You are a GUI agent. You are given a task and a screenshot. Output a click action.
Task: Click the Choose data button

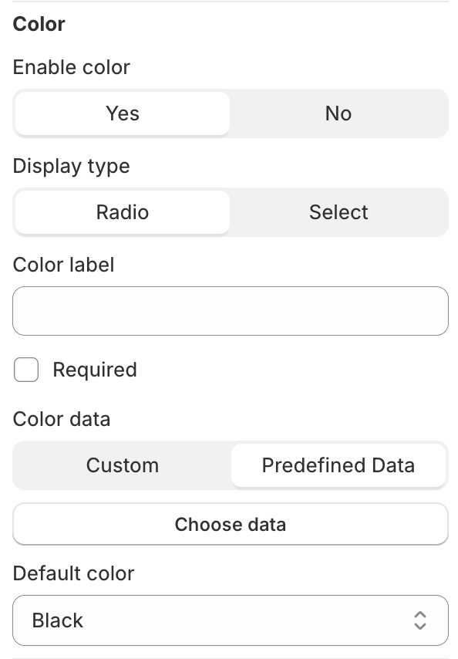pyautogui.click(x=231, y=524)
